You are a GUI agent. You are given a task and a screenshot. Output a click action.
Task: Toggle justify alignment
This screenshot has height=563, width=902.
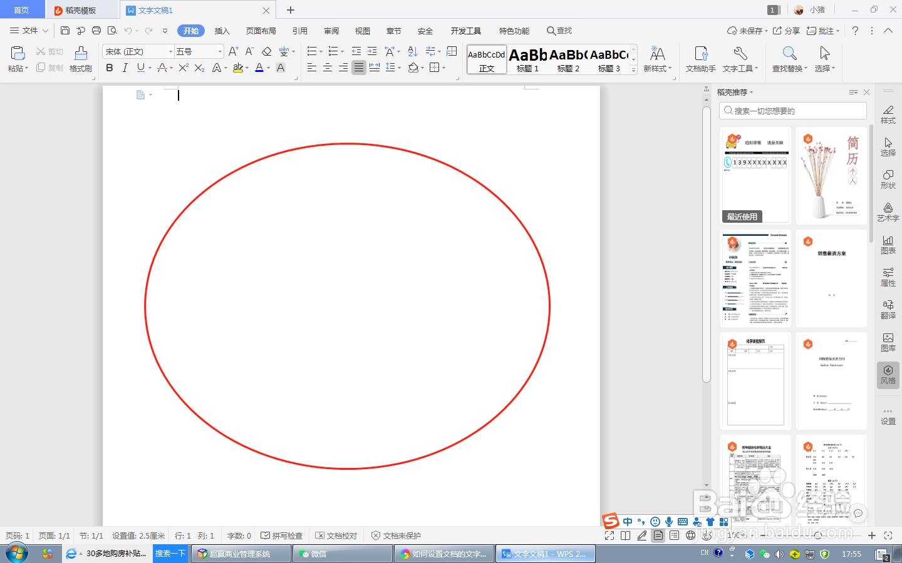point(359,68)
